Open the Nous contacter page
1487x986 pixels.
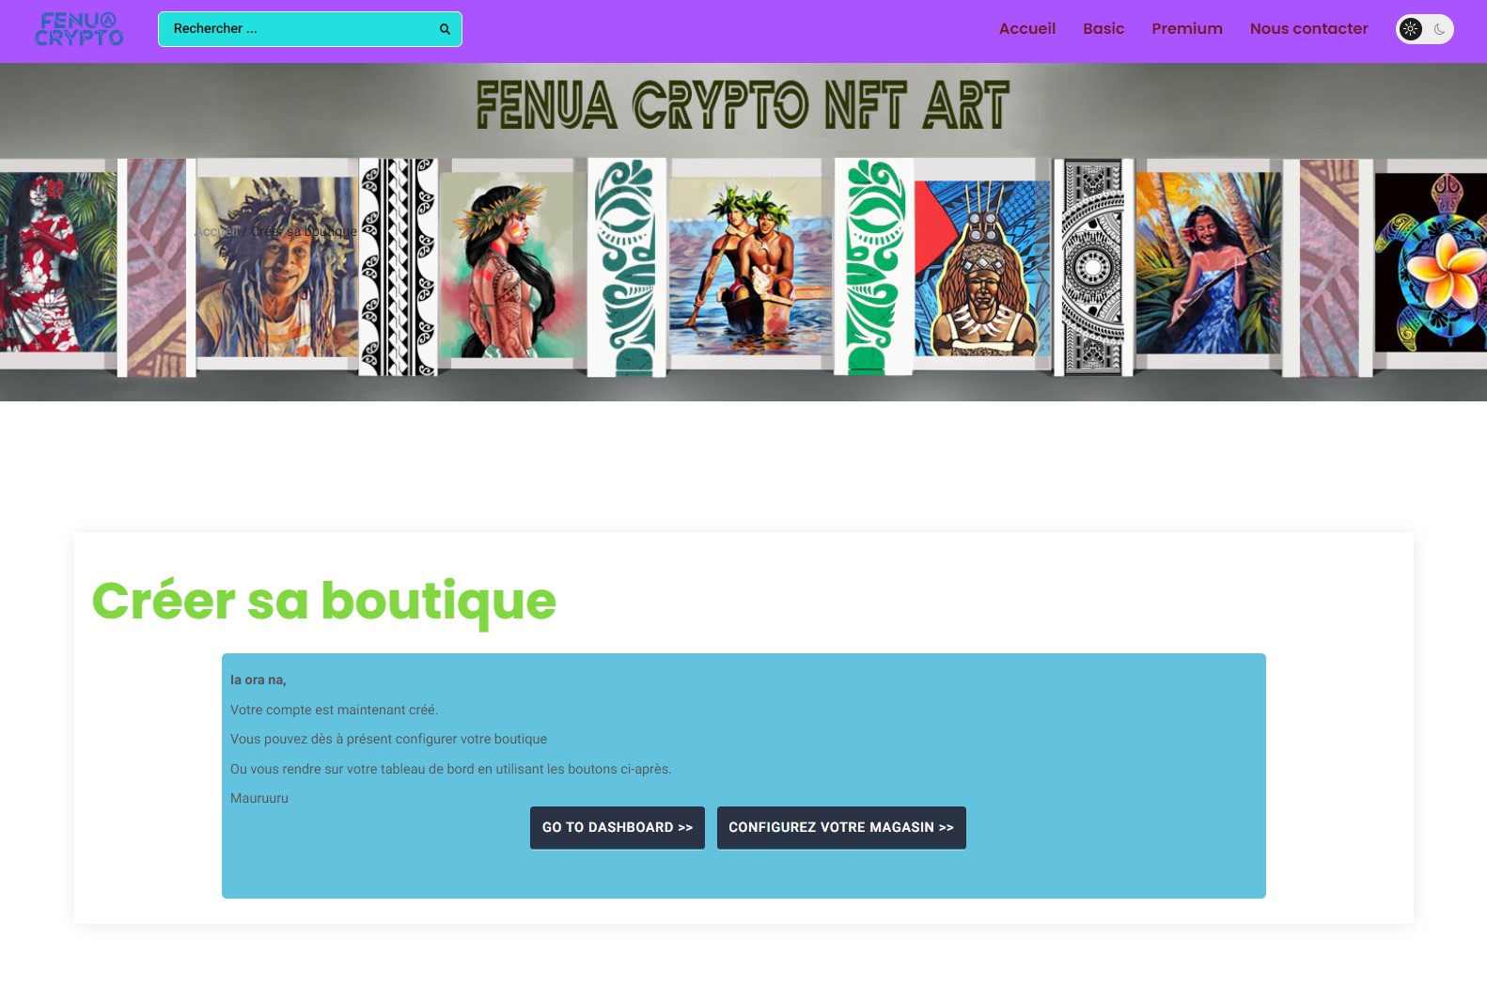1308,29
